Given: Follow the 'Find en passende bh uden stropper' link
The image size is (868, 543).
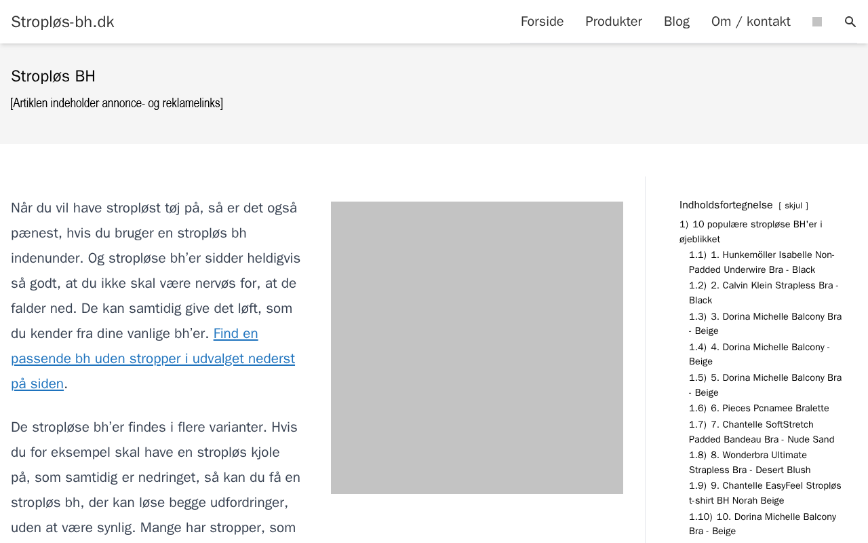Looking at the screenshot, I should [x=153, y=358].
